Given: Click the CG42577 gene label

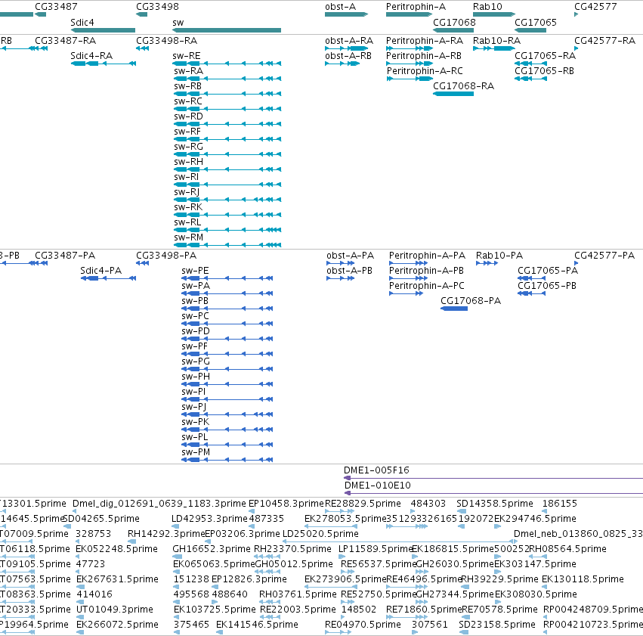Looking at the screenshot, I should tap(595, 7).
